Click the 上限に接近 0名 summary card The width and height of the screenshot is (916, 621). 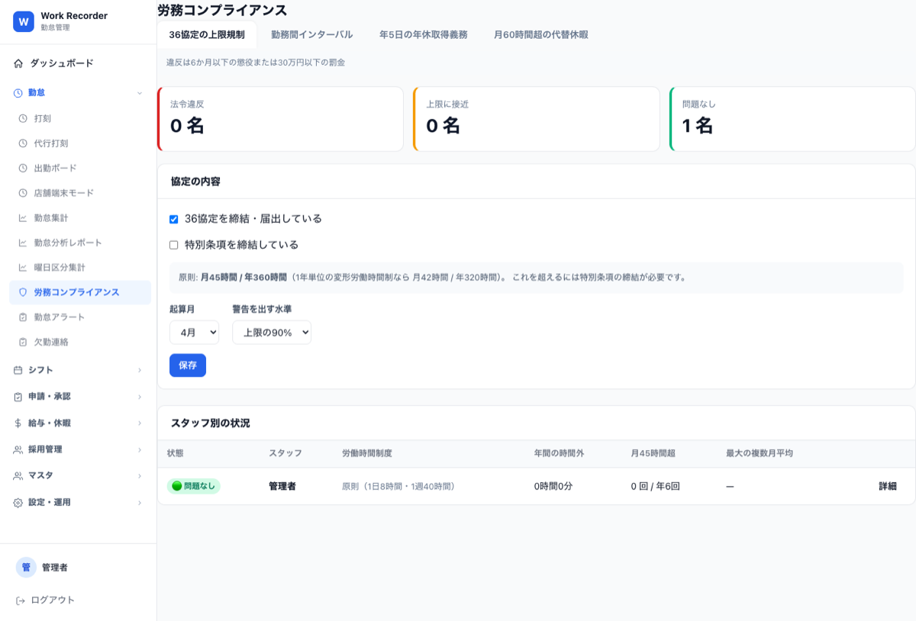[537, 119]
